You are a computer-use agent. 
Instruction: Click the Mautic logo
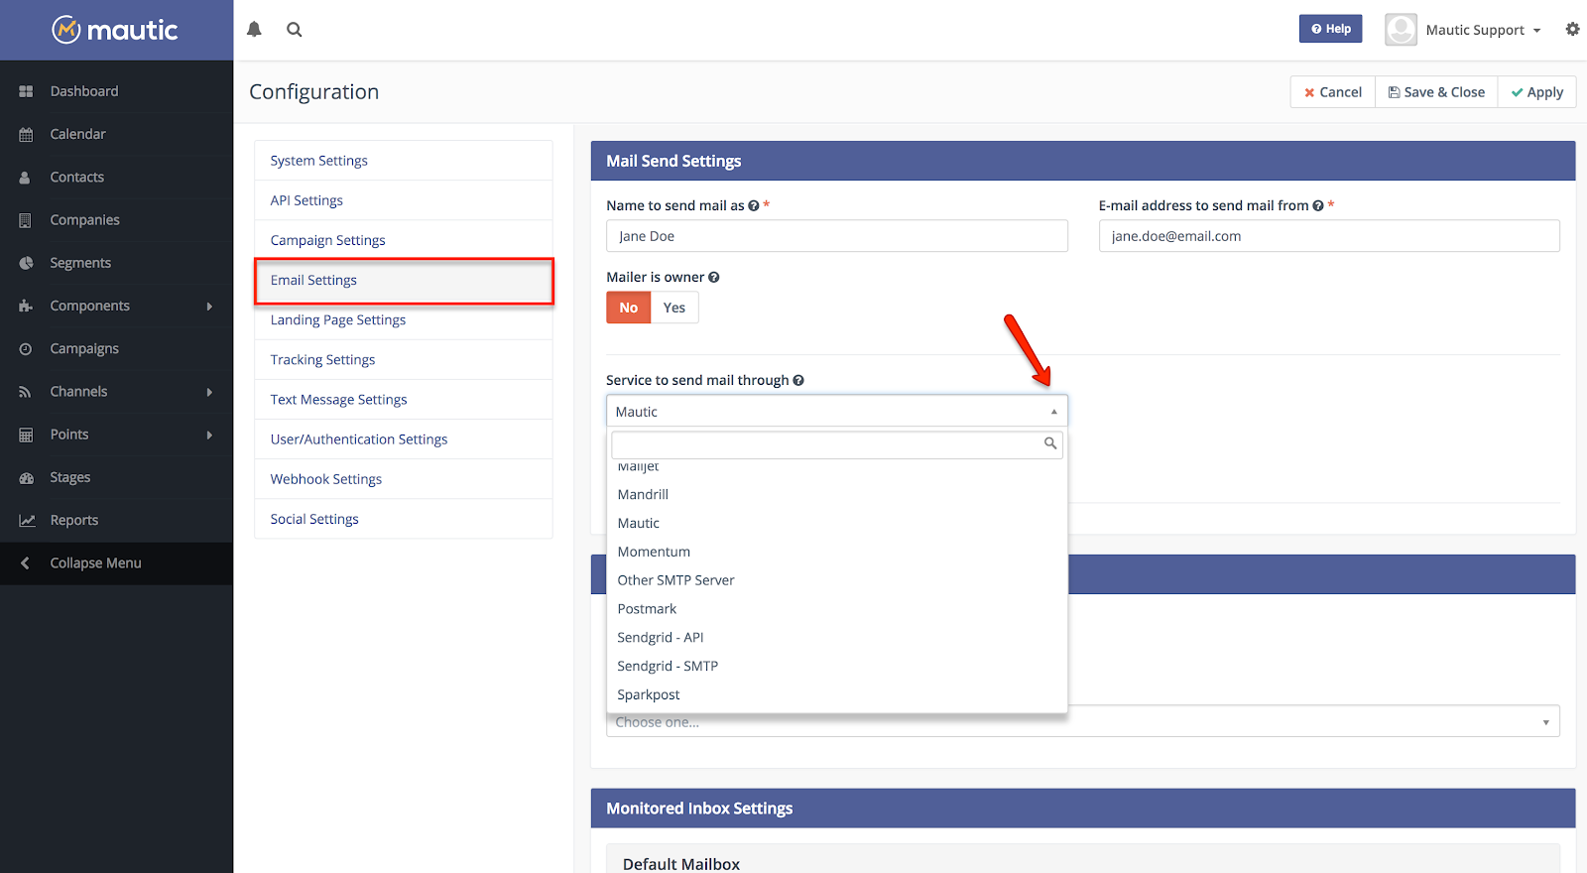(x=115, y=30)
